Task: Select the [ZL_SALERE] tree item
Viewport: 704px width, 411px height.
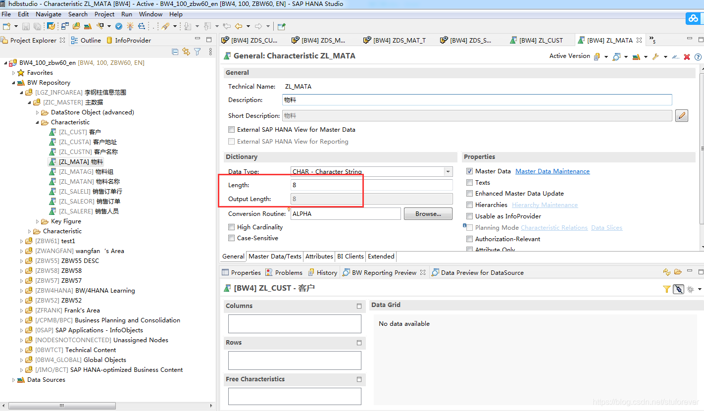Action: tap(84, 211)
